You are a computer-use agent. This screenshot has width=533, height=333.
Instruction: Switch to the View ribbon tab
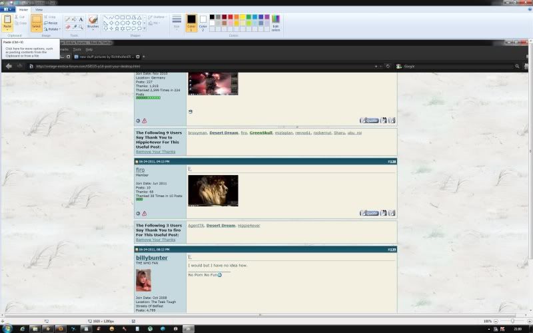39,10
